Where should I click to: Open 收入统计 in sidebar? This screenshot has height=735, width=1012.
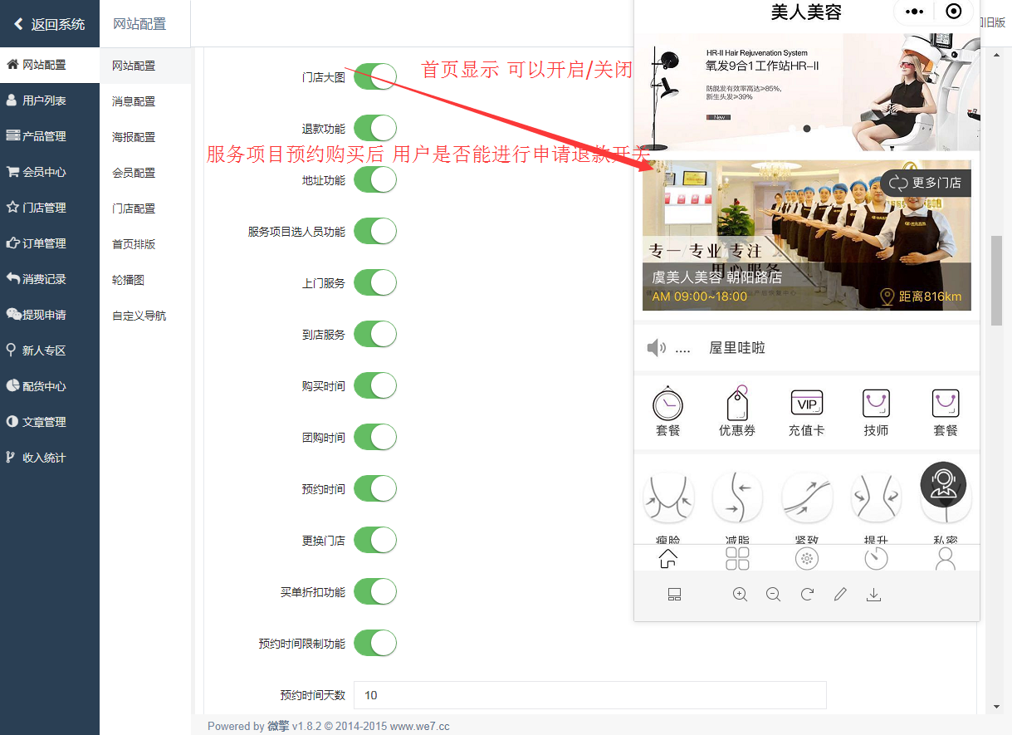click(x=50, y=458)
